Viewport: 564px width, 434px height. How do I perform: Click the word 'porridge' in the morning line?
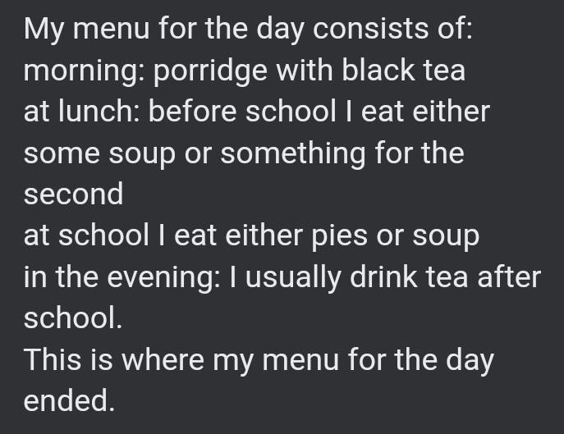click(211, 71)
